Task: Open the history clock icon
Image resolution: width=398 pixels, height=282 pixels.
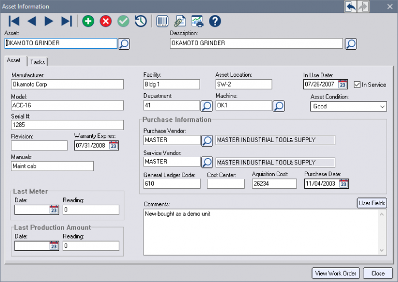Action: pyautogui.click(x=140, y=21)
